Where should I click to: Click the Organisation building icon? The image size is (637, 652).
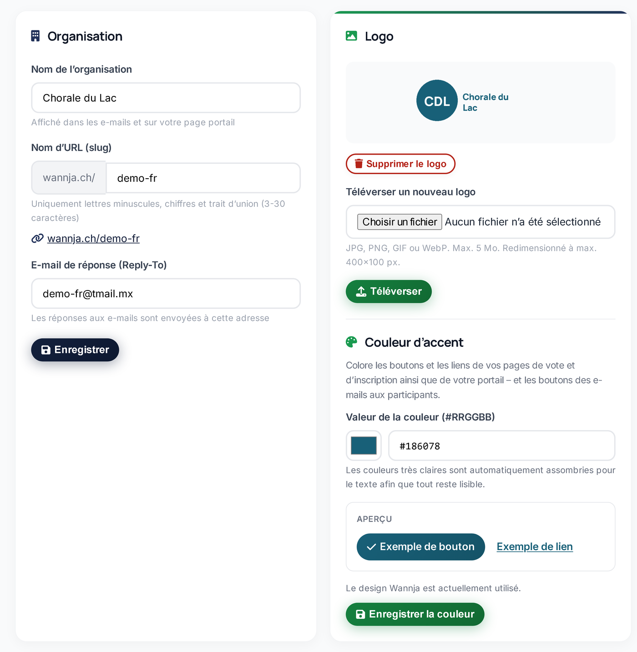(35, 36)
